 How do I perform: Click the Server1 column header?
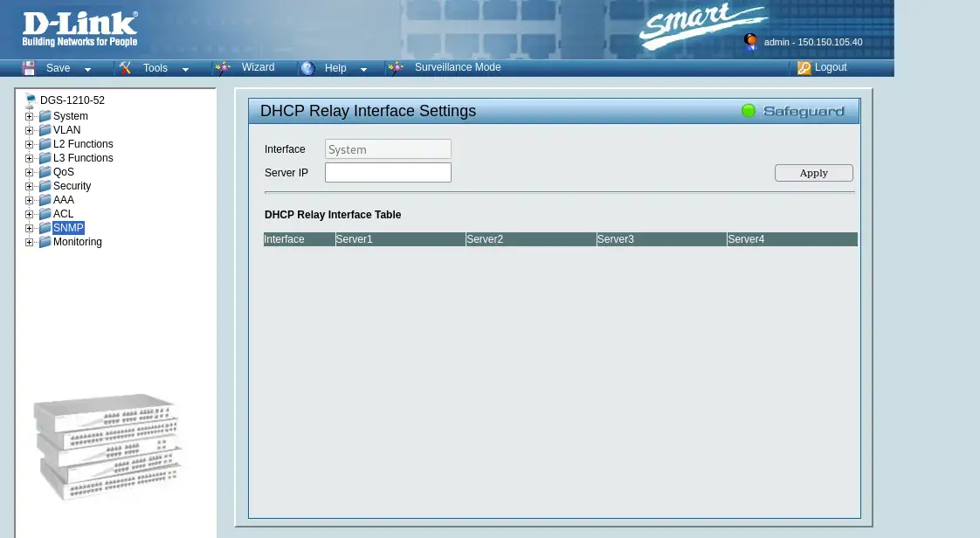pyautogui.click(x=355, y=238)
